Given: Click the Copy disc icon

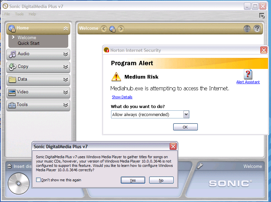Looking at the screenshot, I should 12,67.
